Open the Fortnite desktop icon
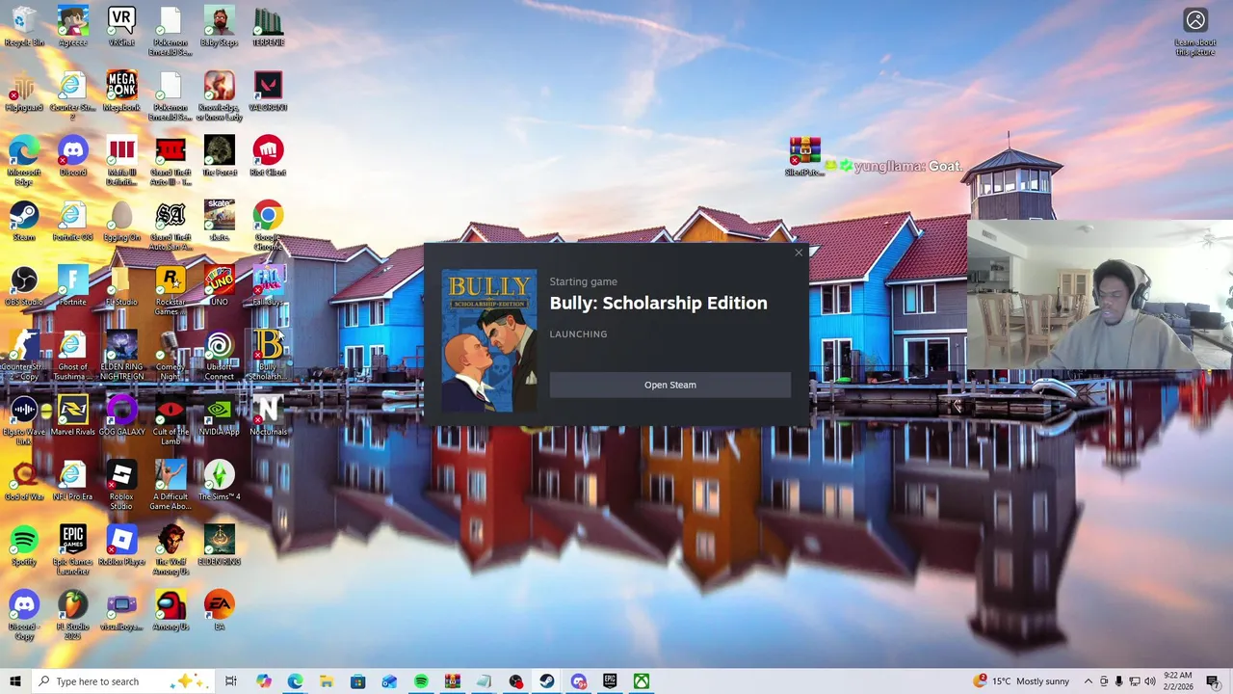The width and height of the screenshot is (1233, 694). (72, 284)
